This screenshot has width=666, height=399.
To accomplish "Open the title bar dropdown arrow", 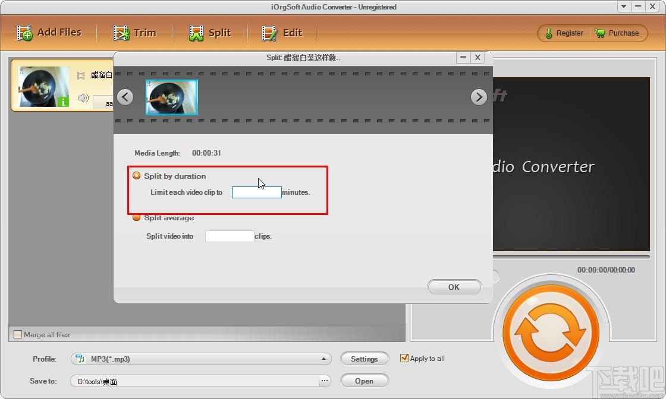I will pos(623,7).
